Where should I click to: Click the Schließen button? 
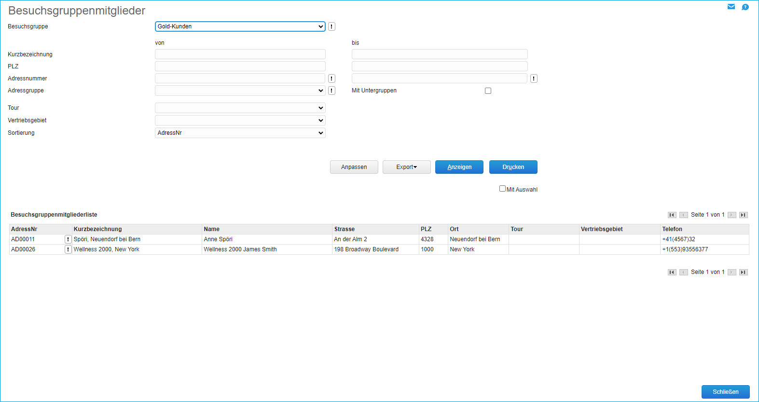[725, 392]
